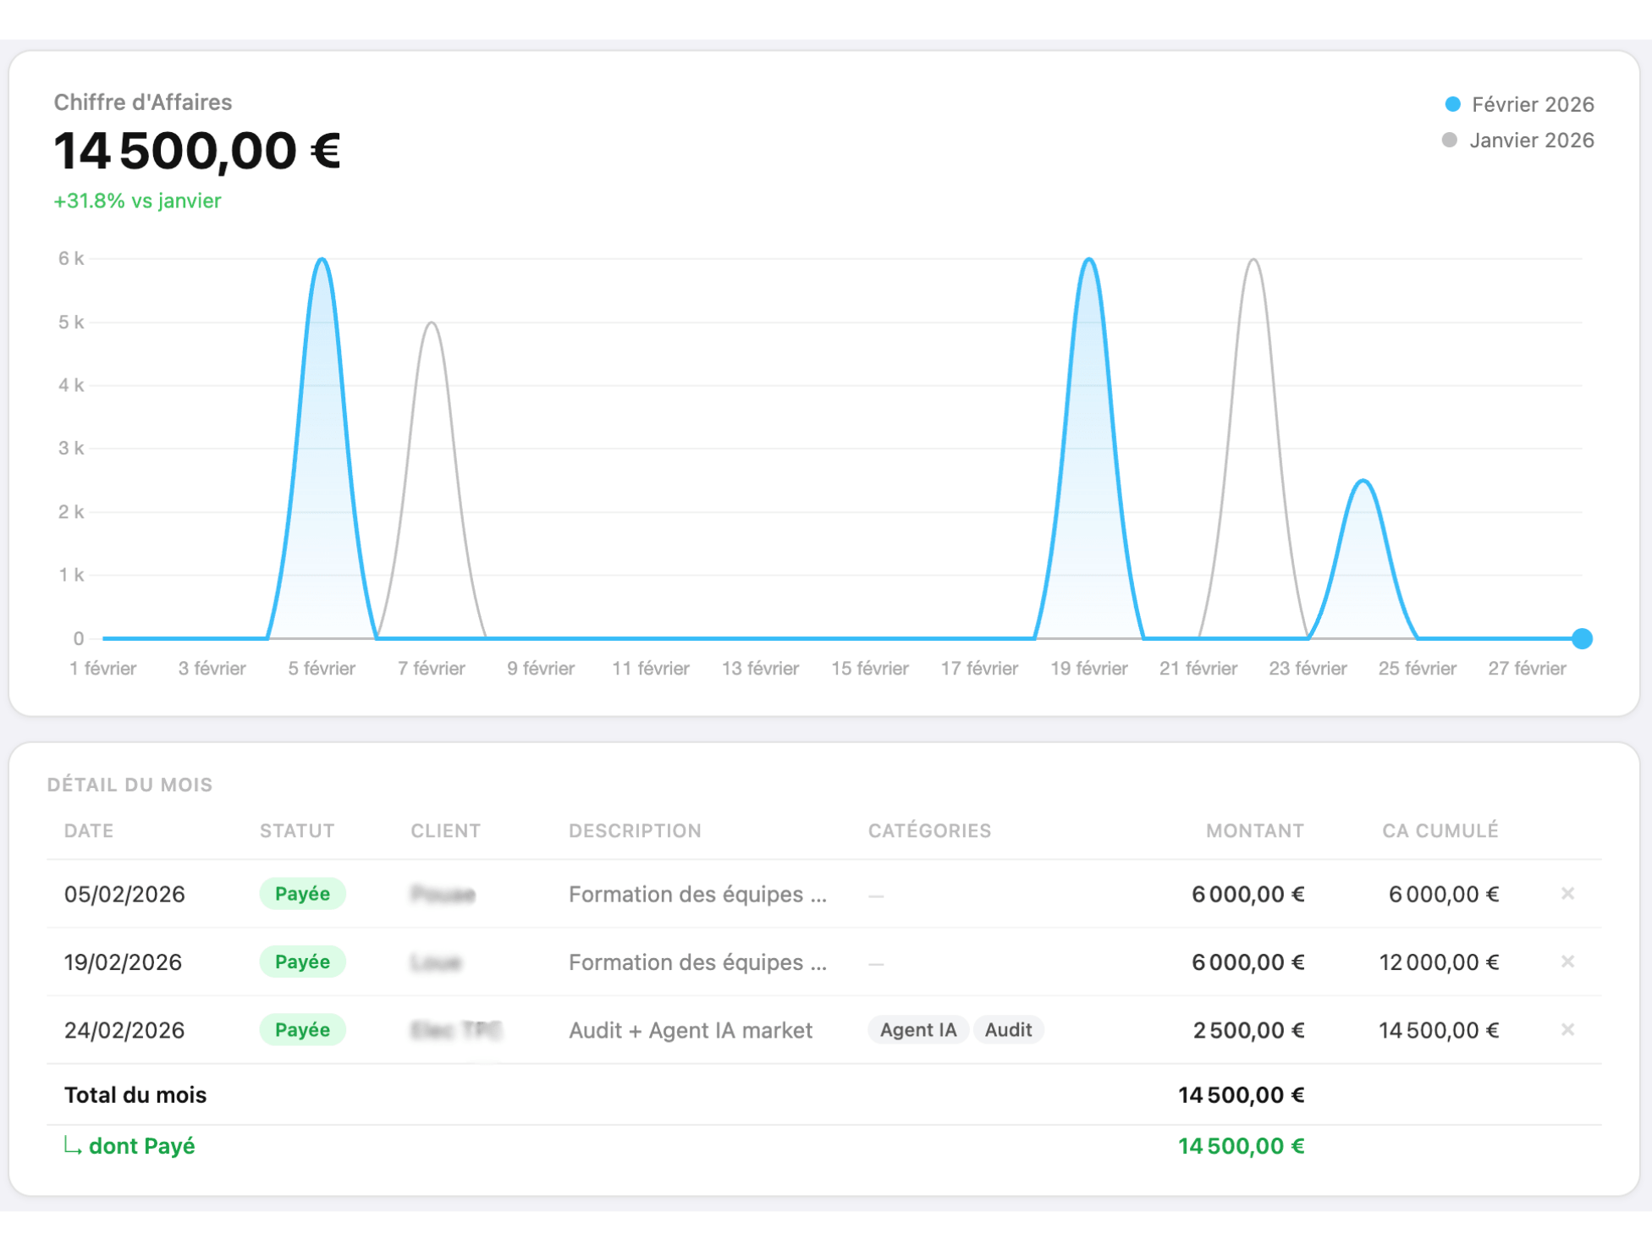Click Payée badge on 19/02/2026 row
Viewport: 1652px width, 1251px height.
[302, 962]
